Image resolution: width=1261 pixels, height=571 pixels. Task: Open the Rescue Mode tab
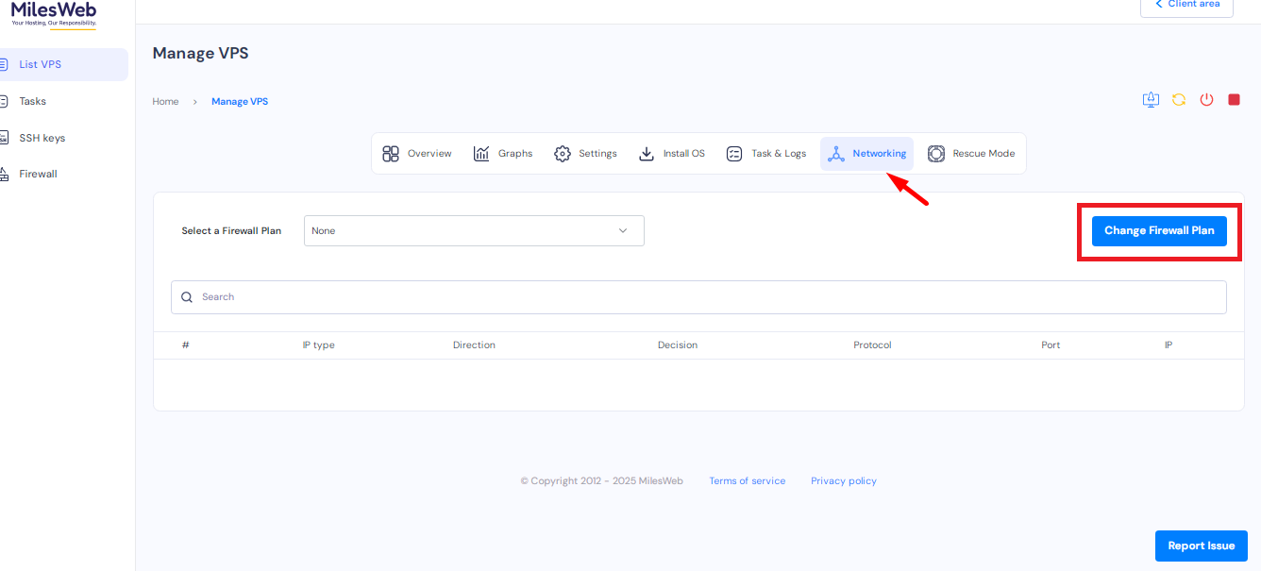(x=971, y=154)
